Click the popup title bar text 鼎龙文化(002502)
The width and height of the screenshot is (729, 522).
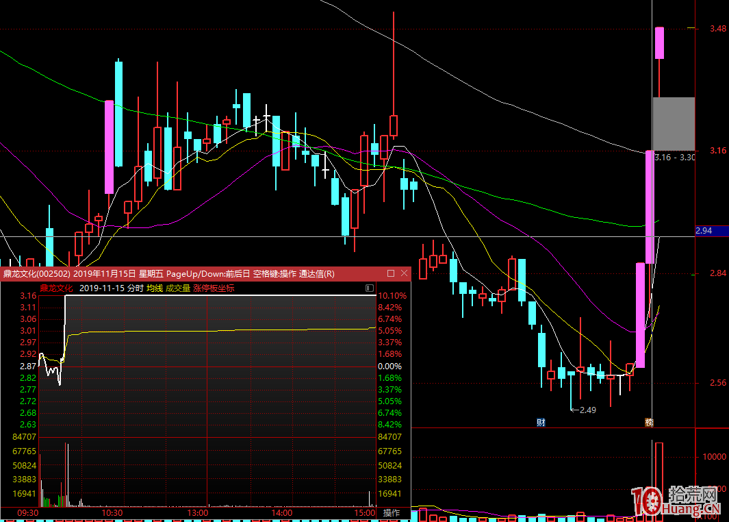[x=37, y=273]
